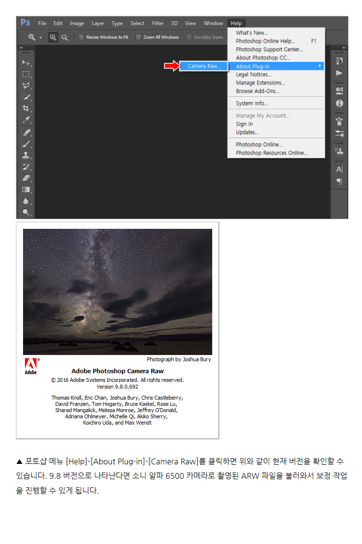Open the Select menu
The height and width of the screenshot is (544, 362).
[137, 23]
